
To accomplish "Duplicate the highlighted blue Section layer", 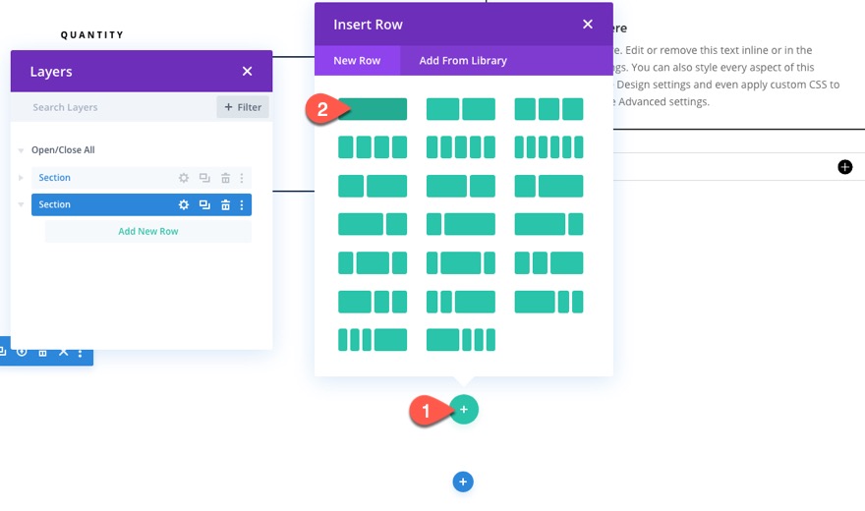I will tap(204, 204).
